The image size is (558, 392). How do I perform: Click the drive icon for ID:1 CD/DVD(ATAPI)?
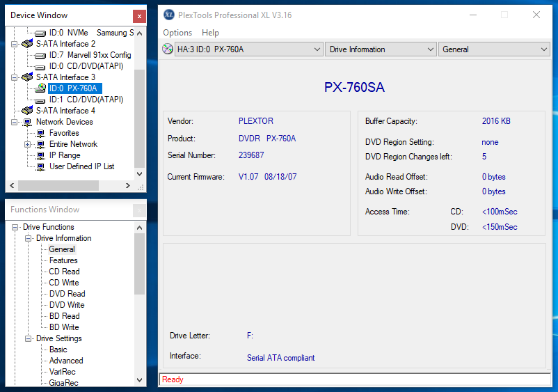point(40,100)
